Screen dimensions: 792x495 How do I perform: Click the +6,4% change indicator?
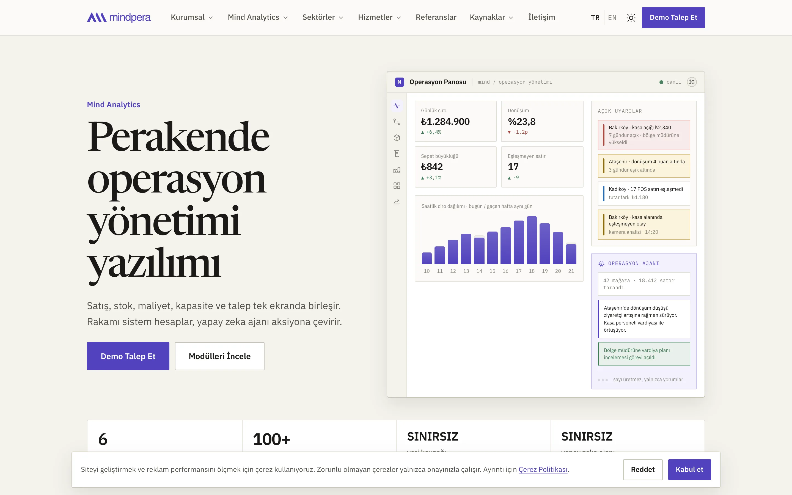(431, 132)
